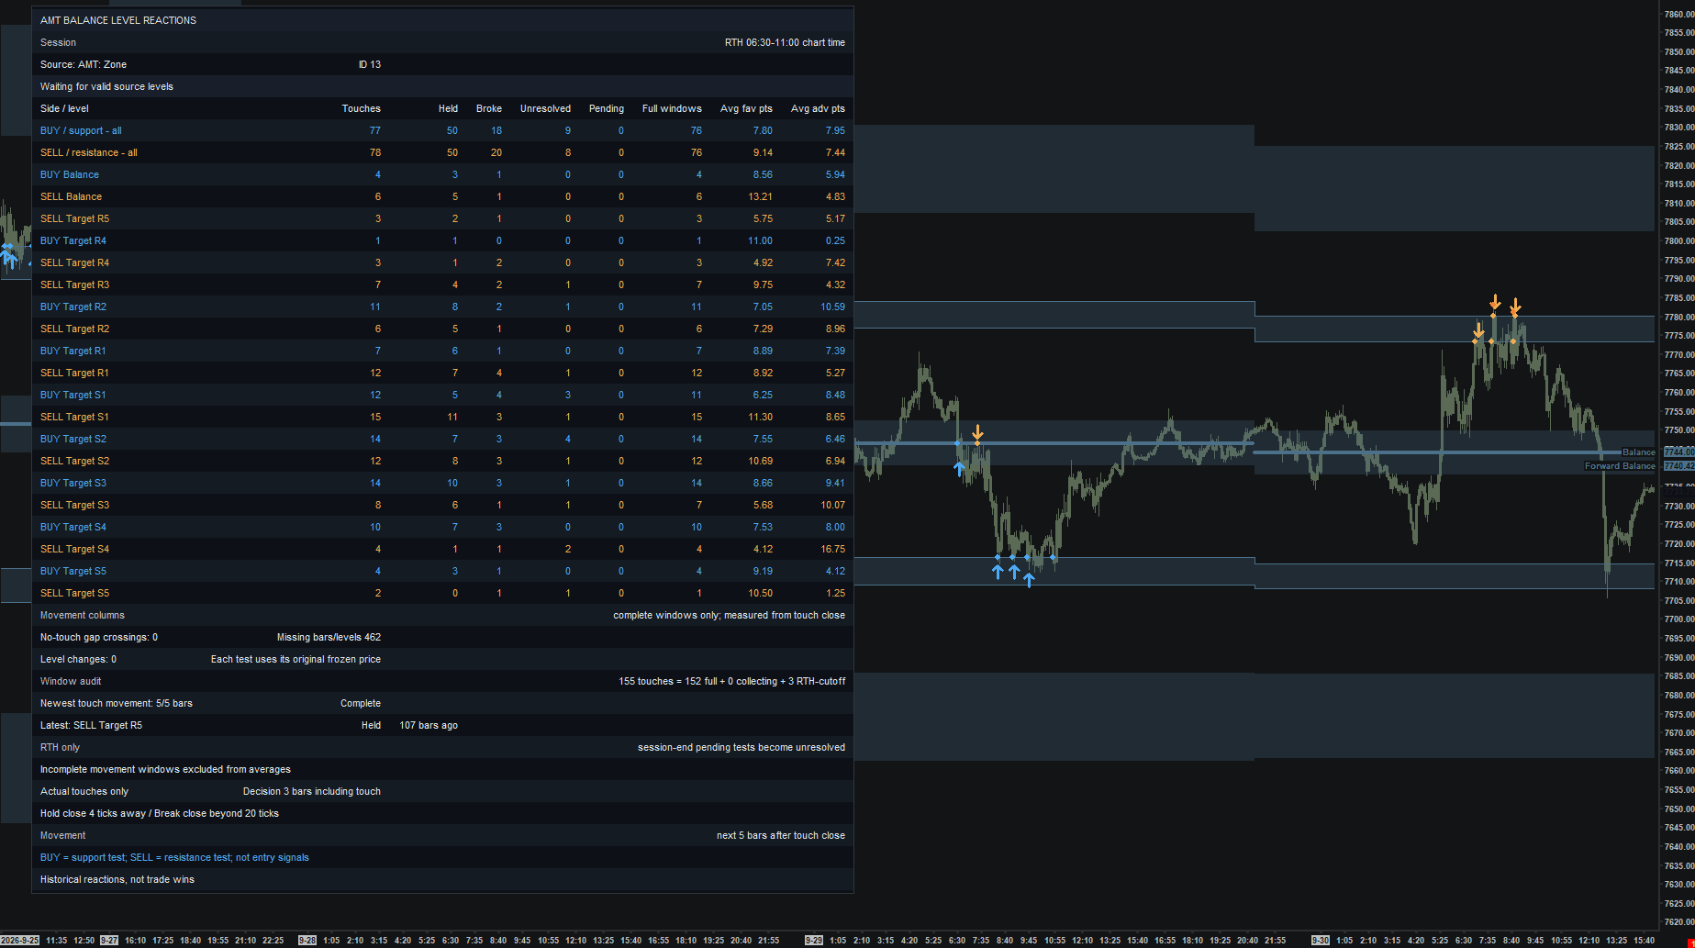Select the 'SELL Target S2' row label
This screenshot has width=1695, height=948.
74,461
